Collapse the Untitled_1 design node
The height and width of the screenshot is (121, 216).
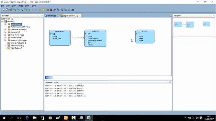[2, 22]
